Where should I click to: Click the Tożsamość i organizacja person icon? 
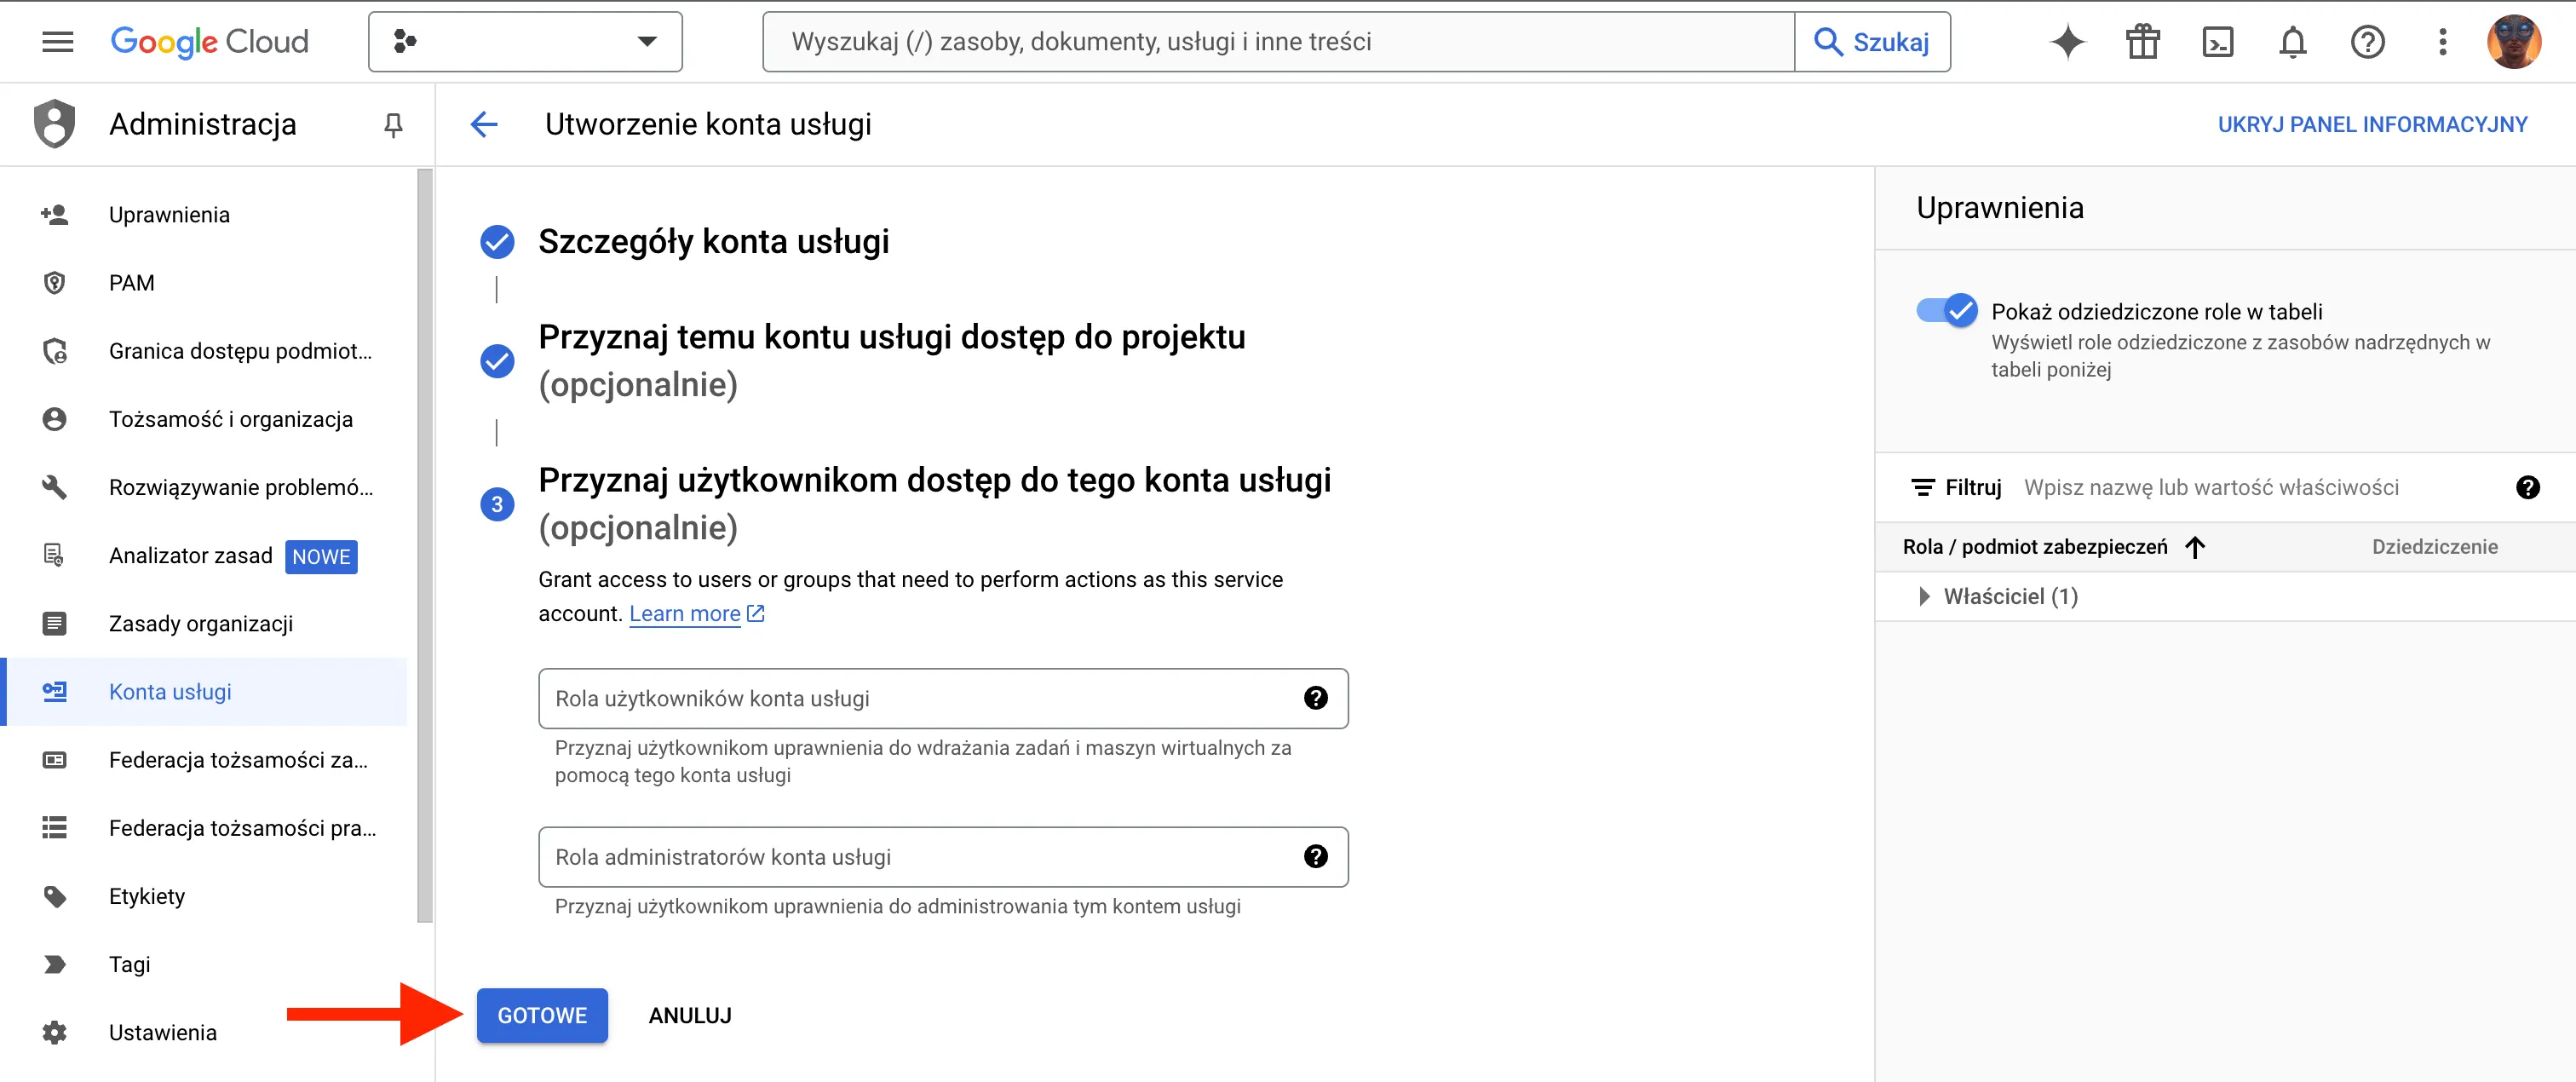click(54, 419)
